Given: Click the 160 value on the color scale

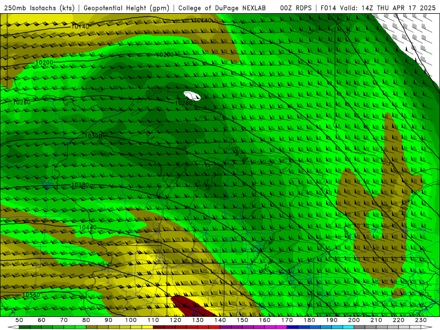Looking at the screenshot, I should (x=265, y=320).
